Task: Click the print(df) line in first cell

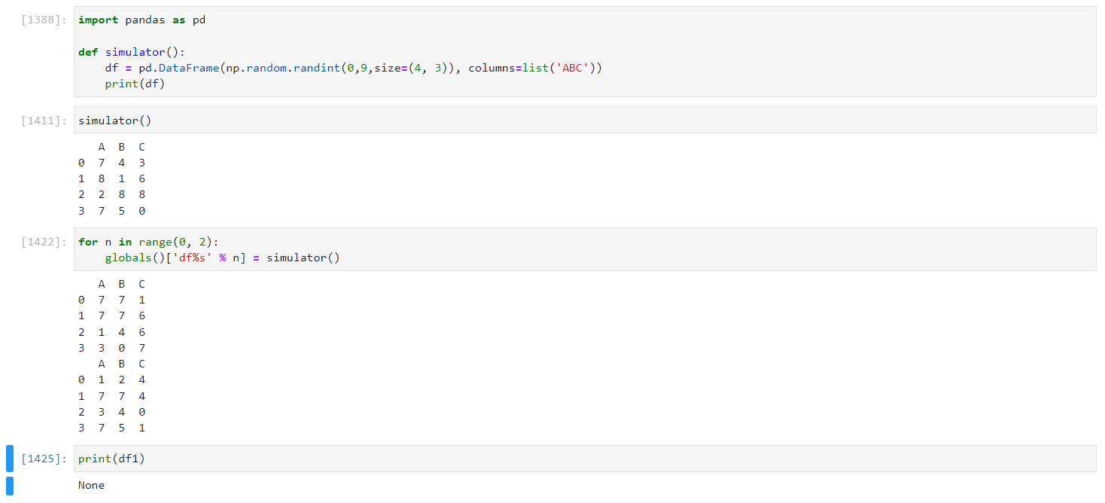Action: [135, 84]
